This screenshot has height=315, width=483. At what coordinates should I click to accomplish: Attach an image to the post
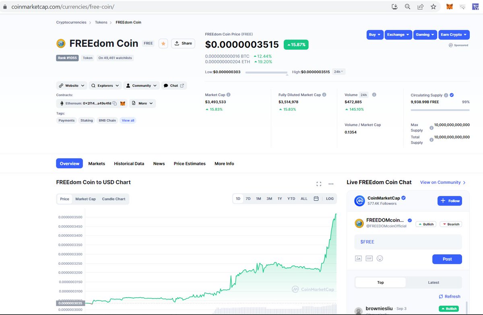[x=358, y=258]
